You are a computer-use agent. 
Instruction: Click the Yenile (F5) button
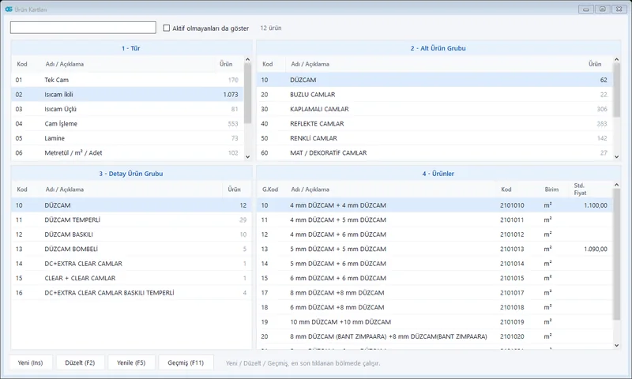(x=131, y=362)
